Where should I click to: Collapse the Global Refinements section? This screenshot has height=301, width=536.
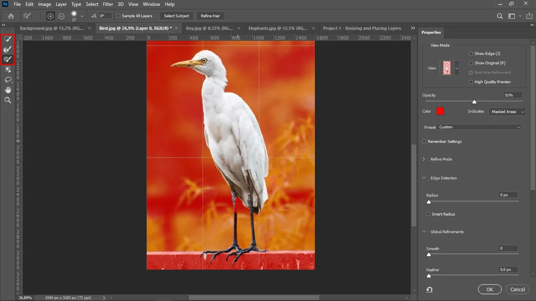[424, 232]
